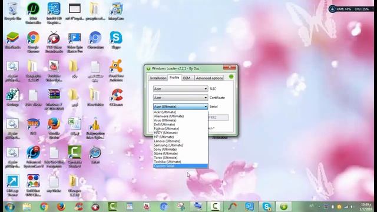Click Windows Loader green taskbar button

pyautogui.click(x=284, y=207)
